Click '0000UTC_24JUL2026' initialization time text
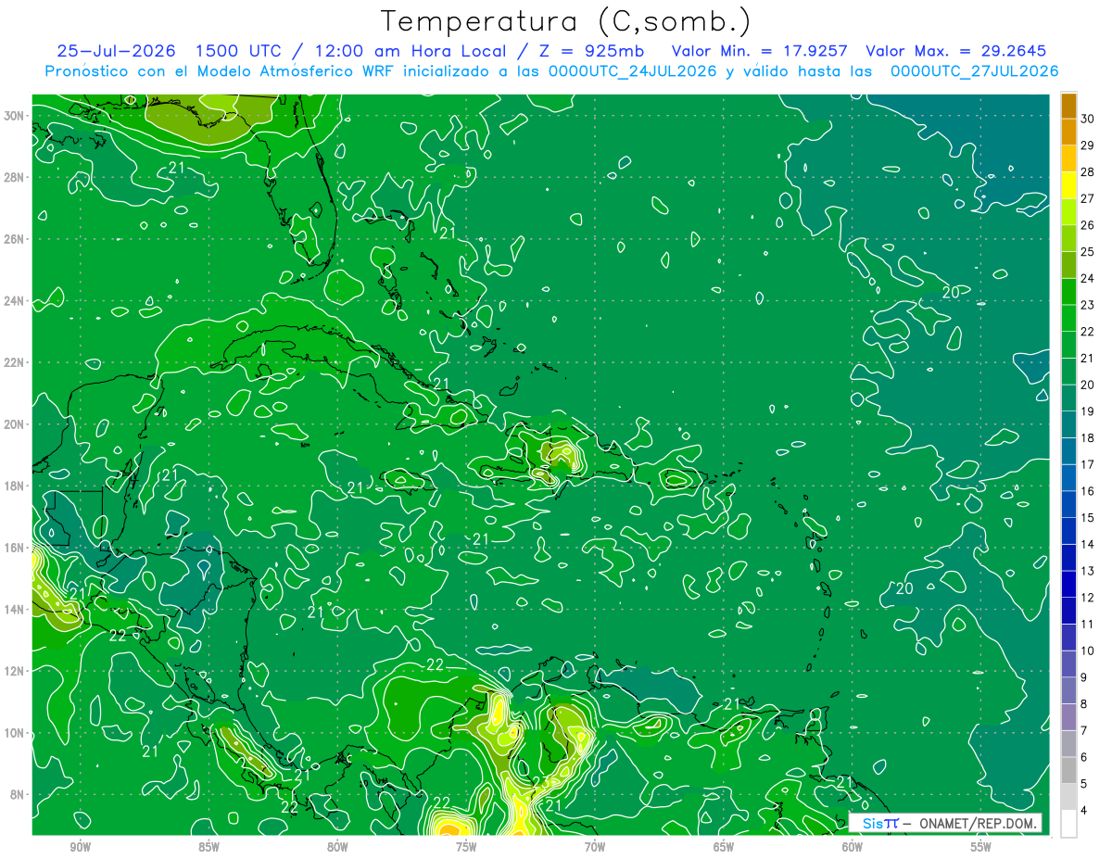1112x859 pixels. tap(632, 71)
